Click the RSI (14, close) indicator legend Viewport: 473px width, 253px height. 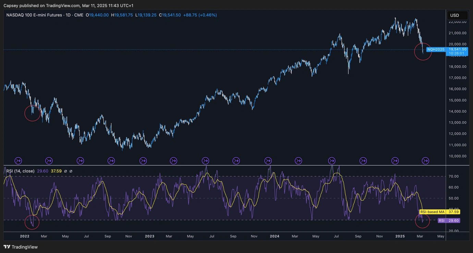(21, 171)
